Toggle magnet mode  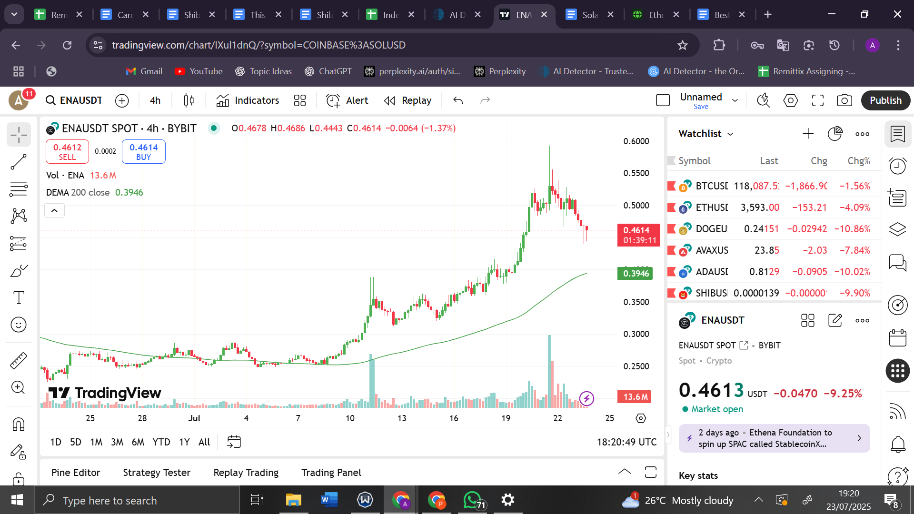click(x=19, y=424)
